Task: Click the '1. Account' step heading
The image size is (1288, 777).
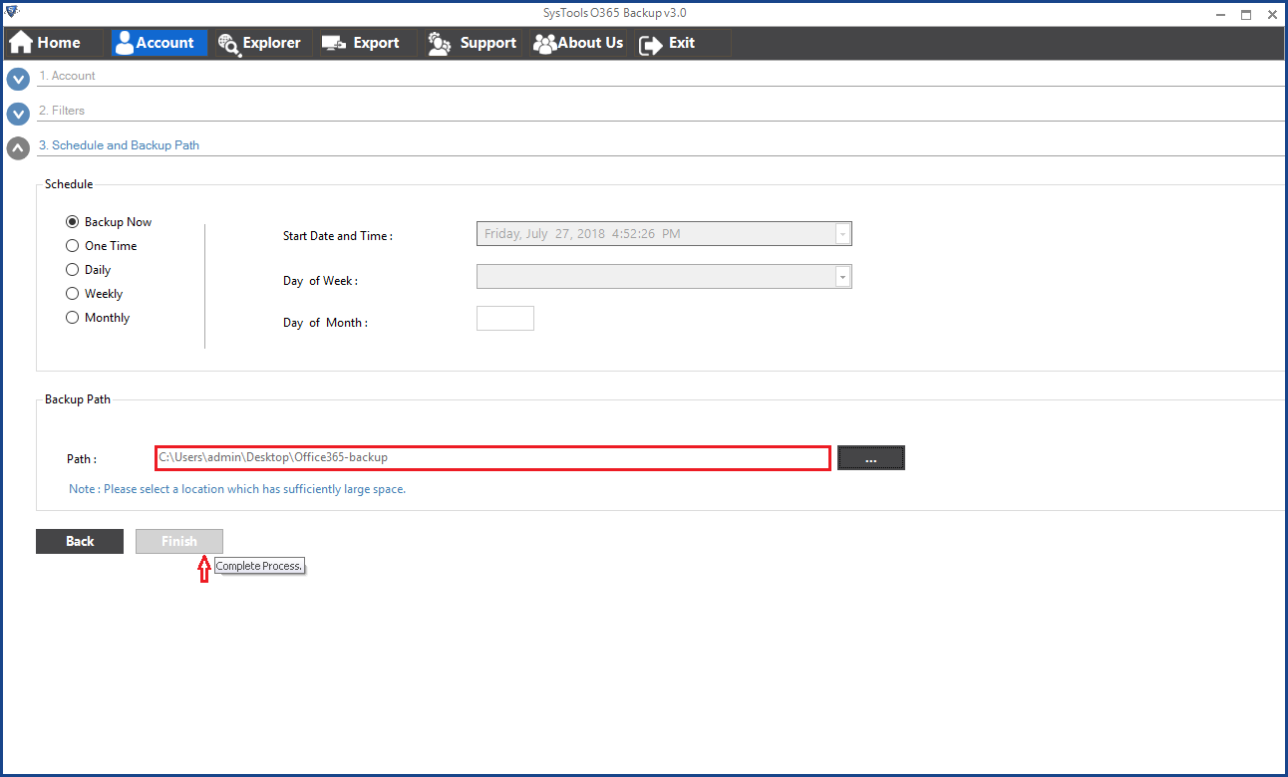Action: pyautogui.click(x=67, y=76)
